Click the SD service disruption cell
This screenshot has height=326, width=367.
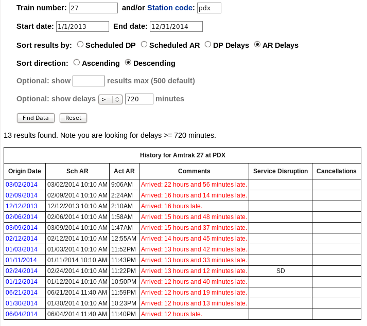point(281,271)
